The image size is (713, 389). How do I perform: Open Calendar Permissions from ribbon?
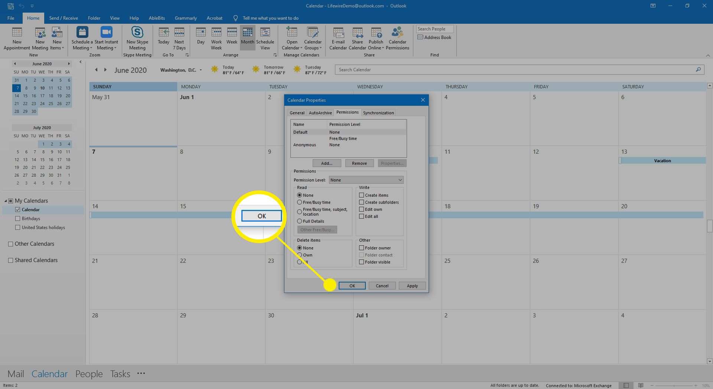(397, 38)
